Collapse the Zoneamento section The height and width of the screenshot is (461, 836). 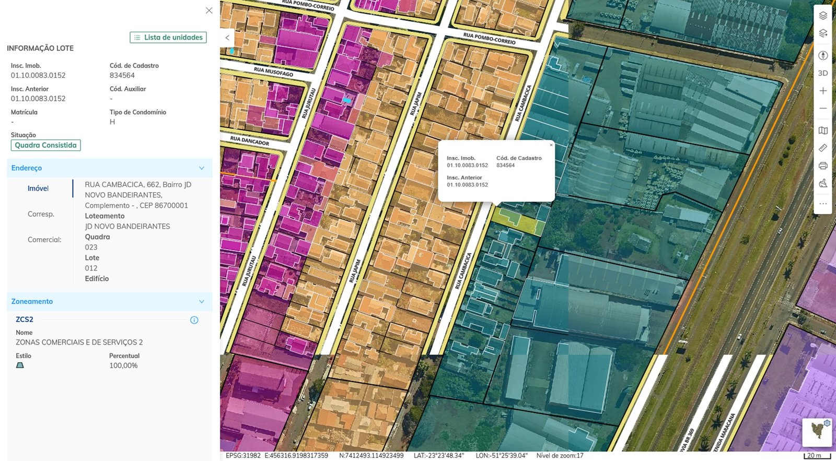202,302
